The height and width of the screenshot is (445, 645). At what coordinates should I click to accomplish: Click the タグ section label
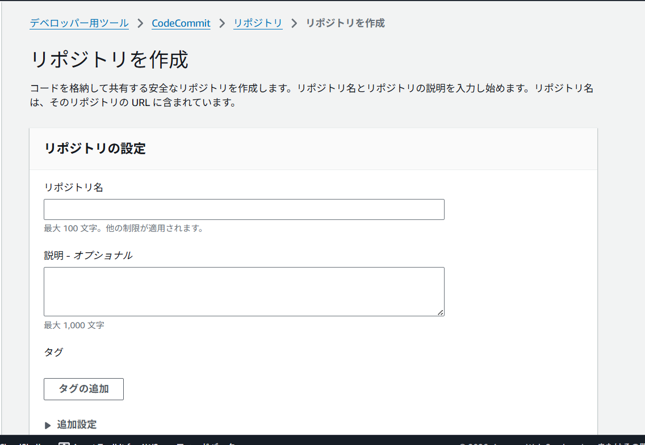coord(53,352)
